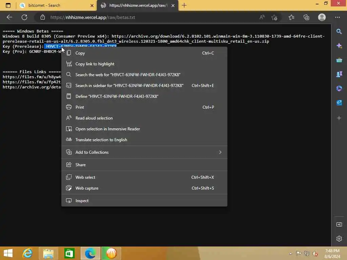Image resolution: width=347 pixels, height=260 pixels.
Task: Open the Store app from the taskbar
Action: (x=69, y=253)
